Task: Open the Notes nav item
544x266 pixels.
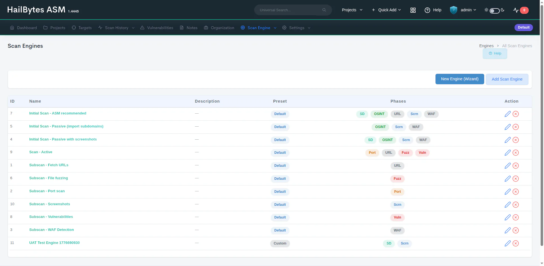Action: (189, 28)
